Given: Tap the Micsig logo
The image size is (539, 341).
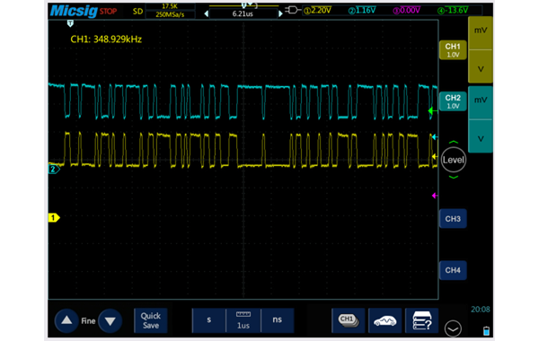Looking at the screenshot, I should pos(74,11).
